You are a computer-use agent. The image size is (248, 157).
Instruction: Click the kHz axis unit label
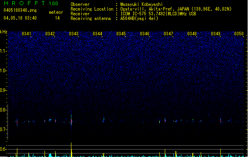coord(4,32)
